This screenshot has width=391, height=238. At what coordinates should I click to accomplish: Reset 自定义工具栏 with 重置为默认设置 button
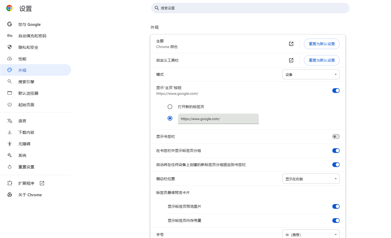pos(322,60)
